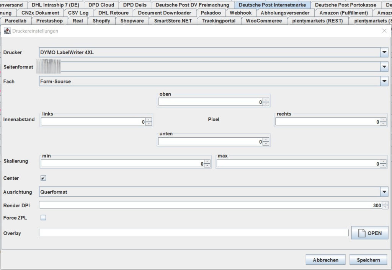Click the oben padding input field
This screenshot has height=270, width=392.
tap(211, 102)
